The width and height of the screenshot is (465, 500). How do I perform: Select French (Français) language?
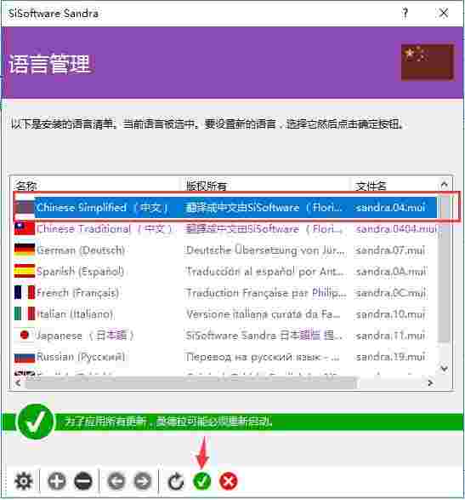pos(78,293)
